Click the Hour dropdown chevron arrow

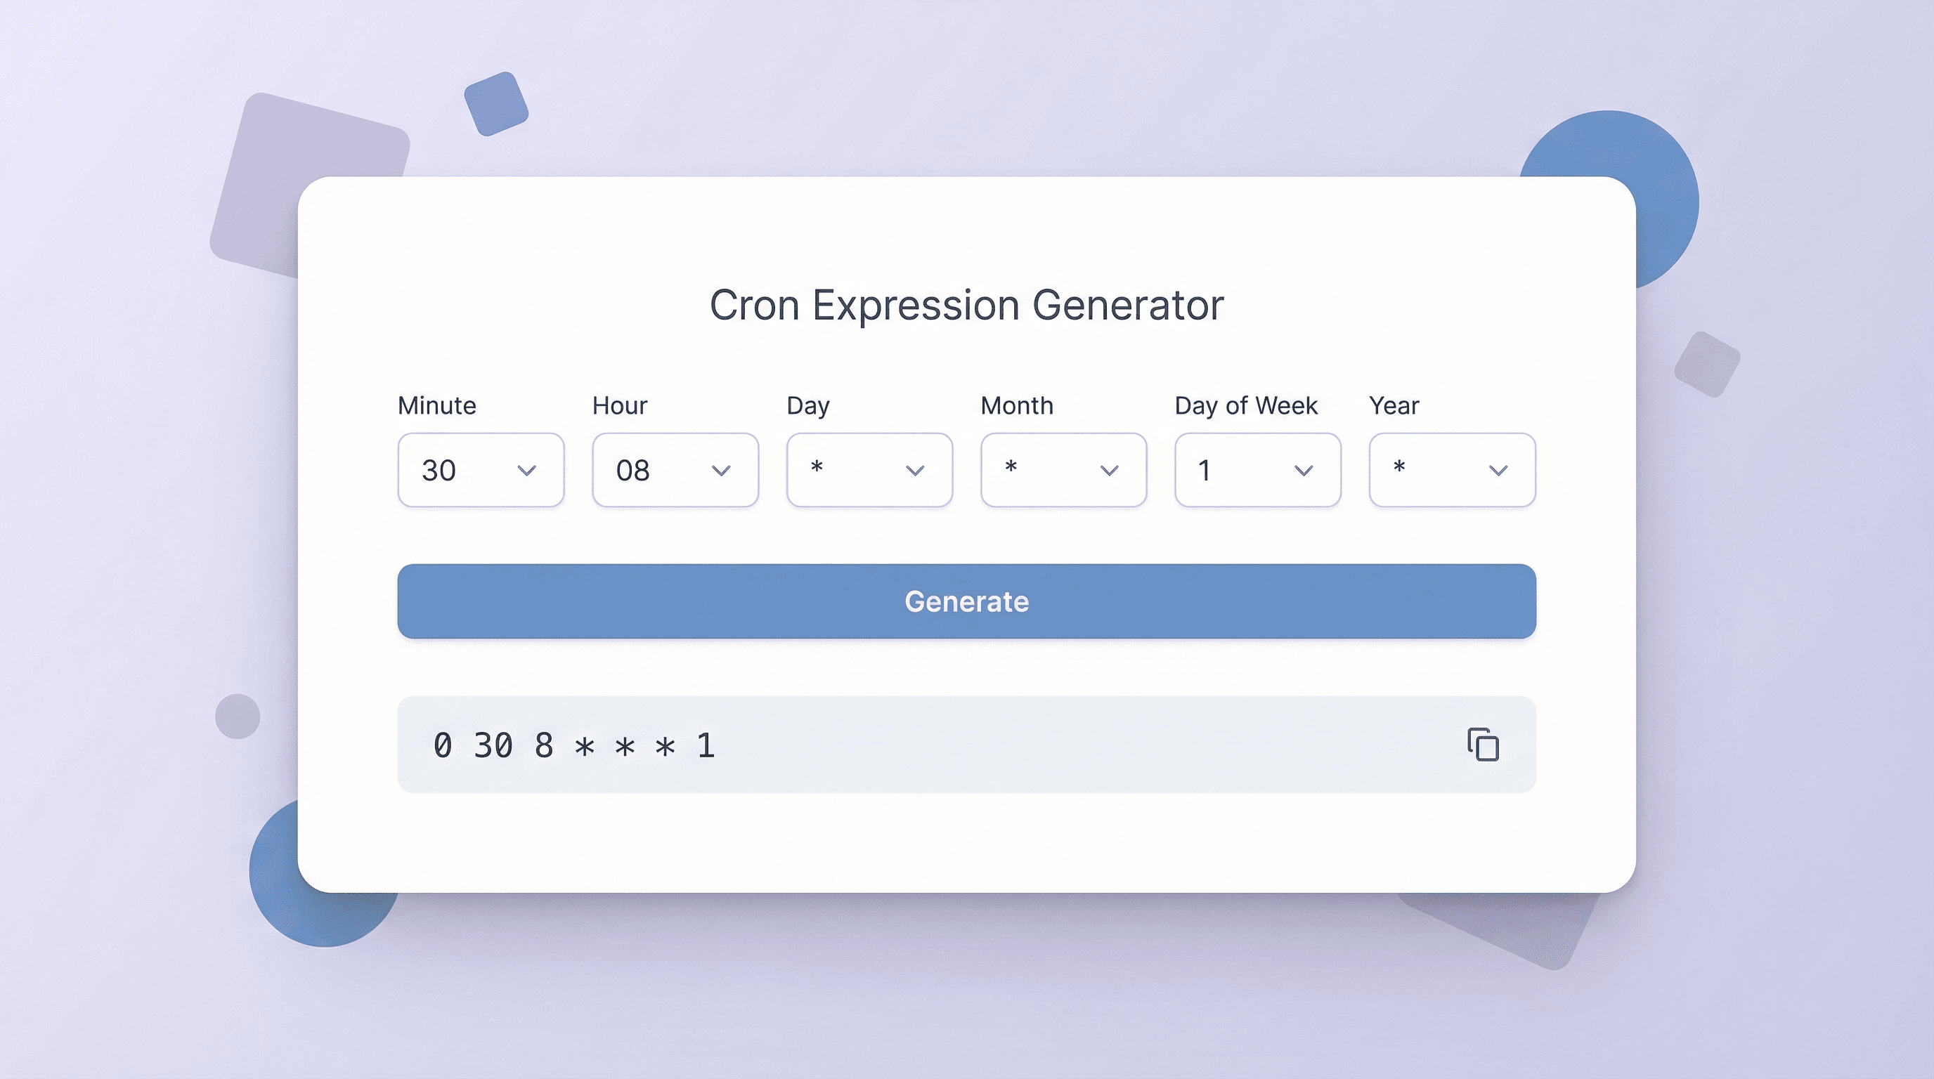point(721,471)
